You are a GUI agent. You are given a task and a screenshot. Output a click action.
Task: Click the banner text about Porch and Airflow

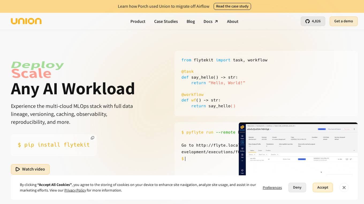(x=164, y=6)
